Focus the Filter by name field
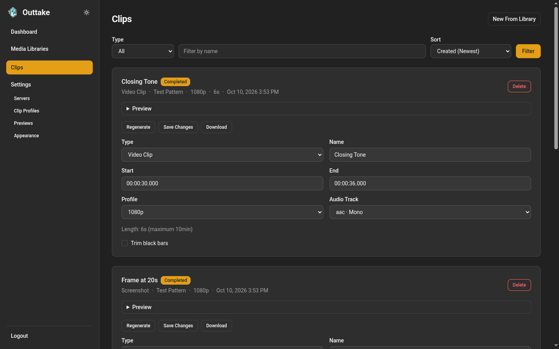 point(302,51)
